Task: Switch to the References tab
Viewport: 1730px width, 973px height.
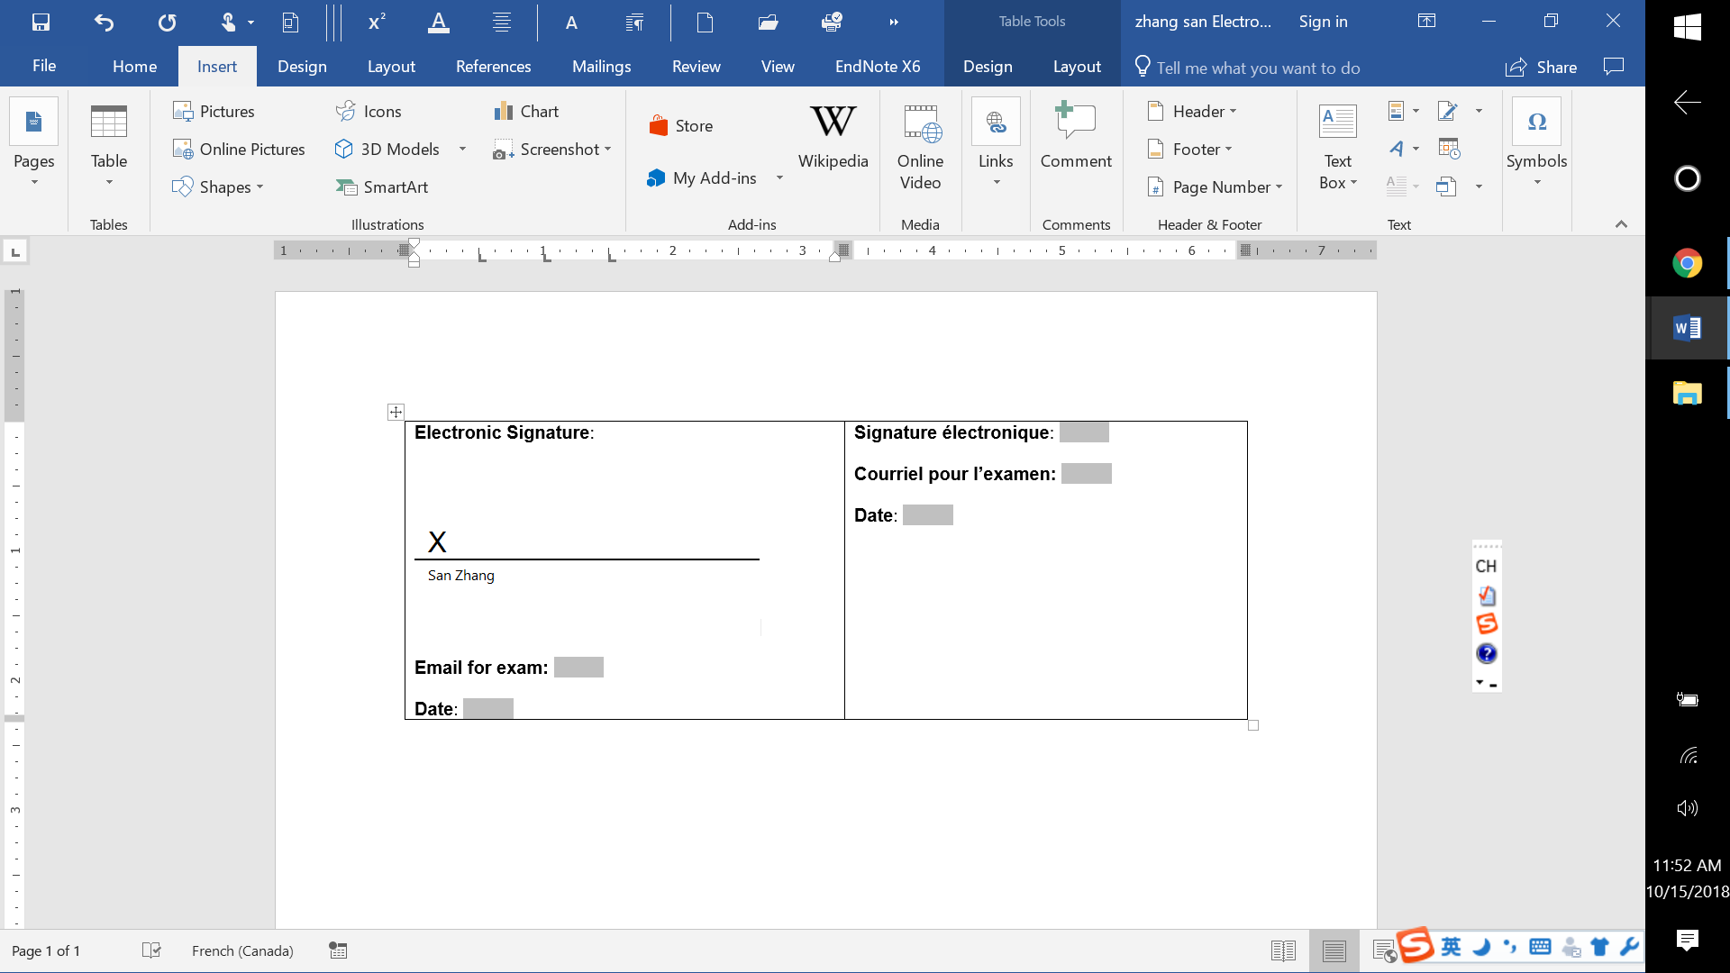Action: pyautogui.click(x=493, y=67)
